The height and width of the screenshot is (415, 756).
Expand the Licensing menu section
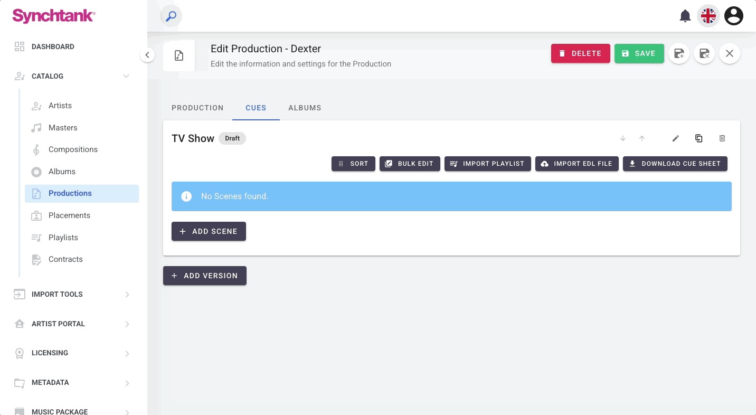(127, 353)
